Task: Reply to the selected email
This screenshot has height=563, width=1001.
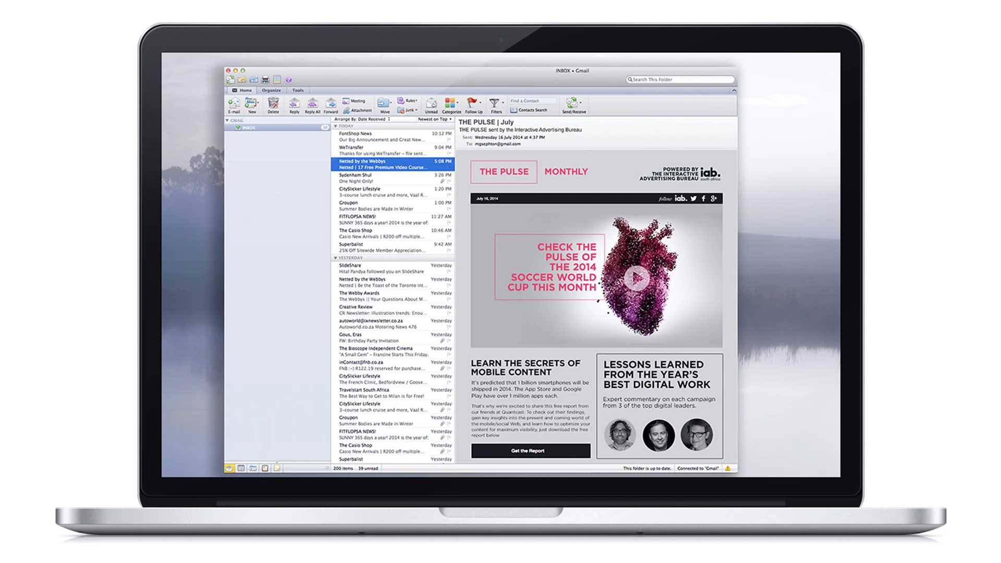Action: [x=294, y=105]
